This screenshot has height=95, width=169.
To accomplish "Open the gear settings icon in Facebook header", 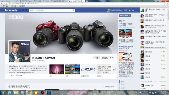I will pyautogui.click(x=133, y=11).
